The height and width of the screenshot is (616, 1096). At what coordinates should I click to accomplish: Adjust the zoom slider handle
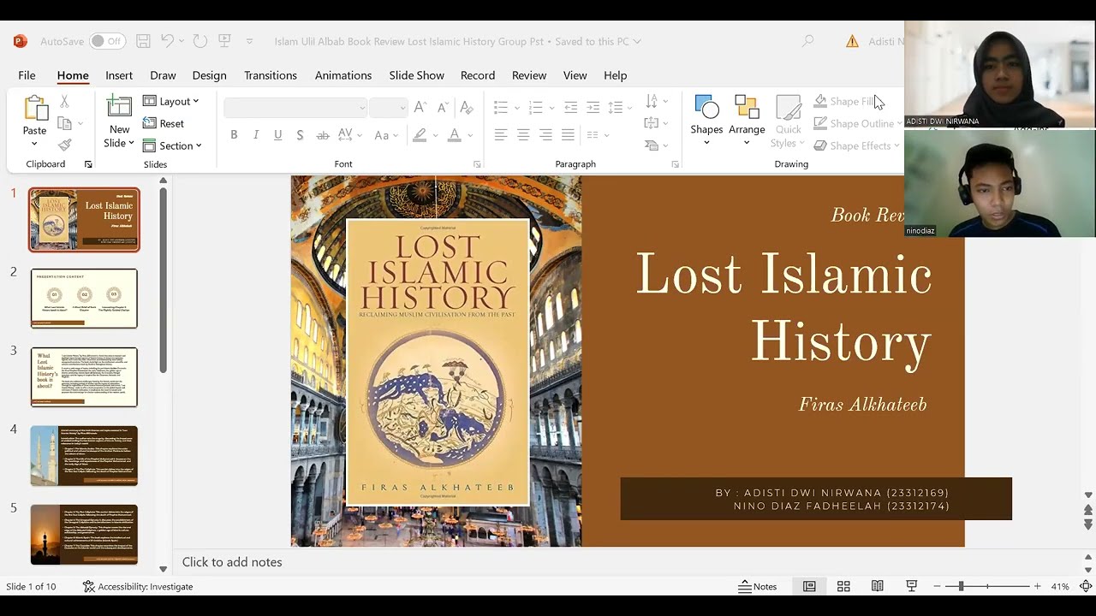[961, 586]
